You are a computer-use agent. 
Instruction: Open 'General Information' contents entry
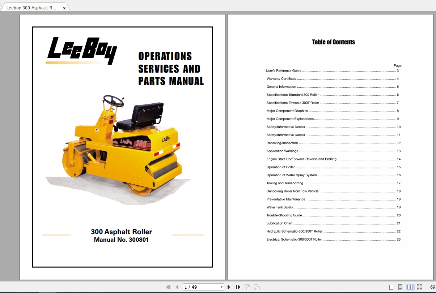[332, 87]
